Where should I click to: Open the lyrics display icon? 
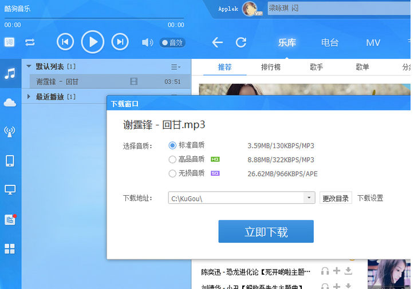pyautogui.click(x=10, y=42)
